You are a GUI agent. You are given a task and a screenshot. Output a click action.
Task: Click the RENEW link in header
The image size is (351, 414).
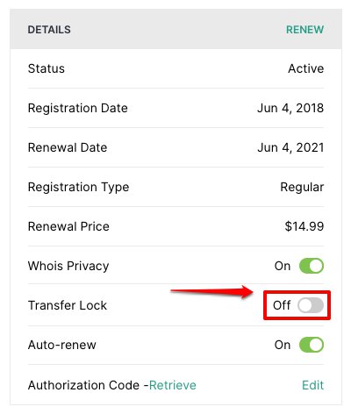pos(304,30)
